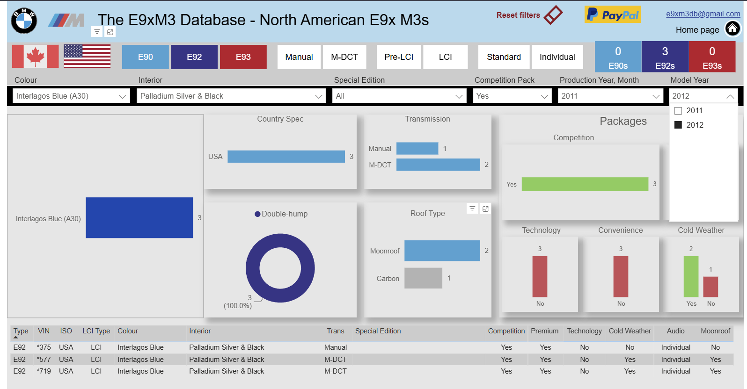Open the Interior dropdown Palladium Silver & Black
Image resolution: width=747 pixels, height=389 pixels.
[231, 96]
